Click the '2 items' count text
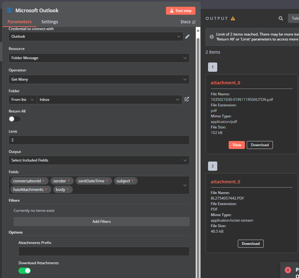This screenshot has height=278, width=299. tap(213, 52)
